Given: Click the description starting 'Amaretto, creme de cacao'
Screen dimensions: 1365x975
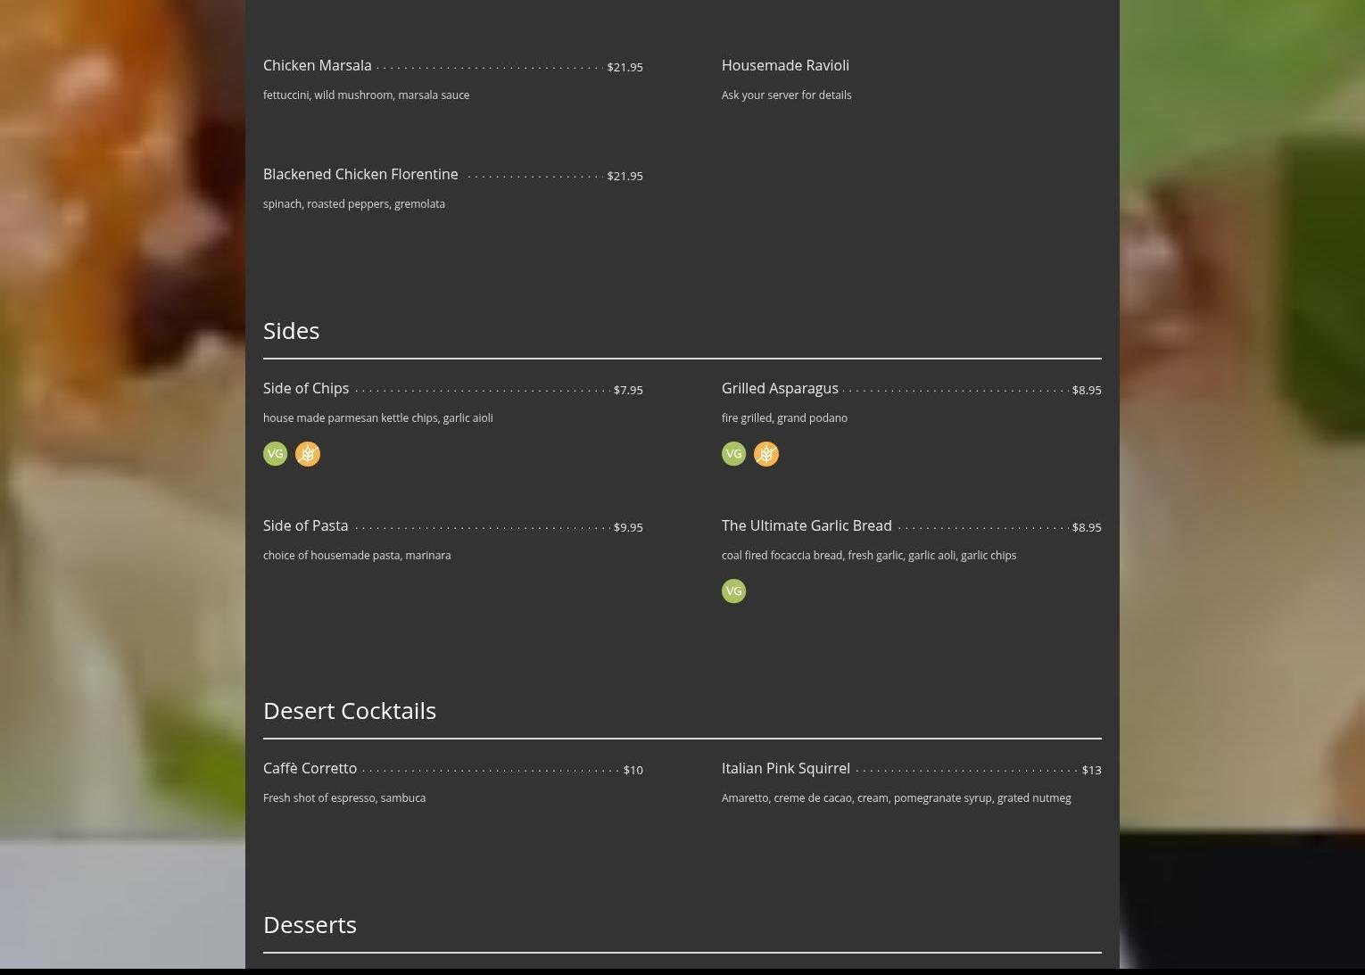Looking at the screenshot, I should (897, 797).
